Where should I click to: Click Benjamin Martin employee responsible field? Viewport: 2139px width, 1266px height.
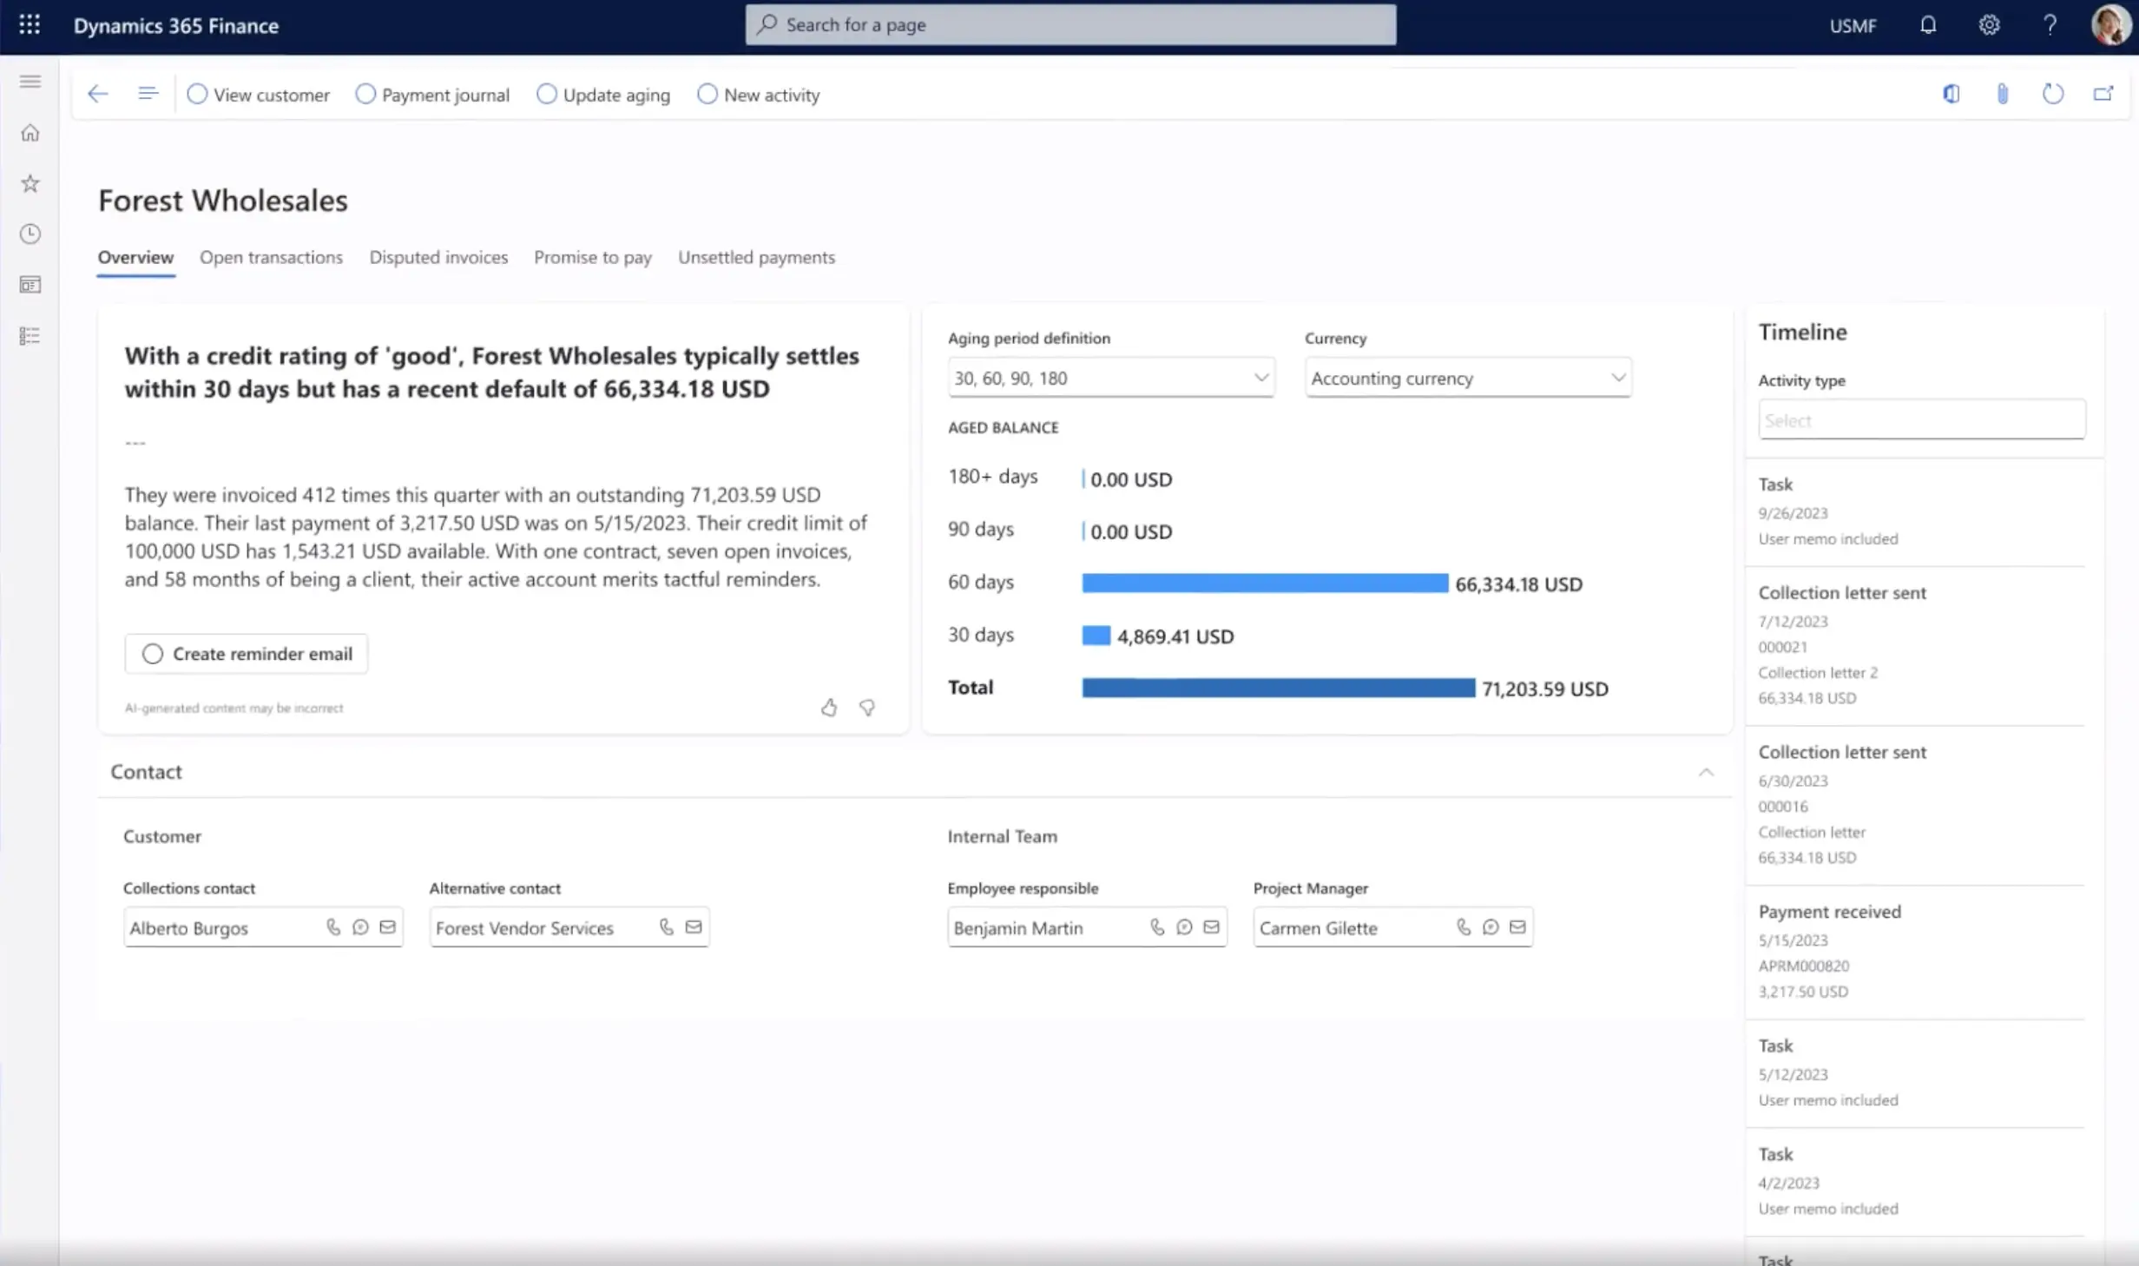1087,927
